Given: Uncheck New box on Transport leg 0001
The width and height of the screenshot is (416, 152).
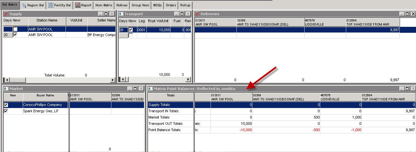Looking at the screenshot, I should coord(131,30).
